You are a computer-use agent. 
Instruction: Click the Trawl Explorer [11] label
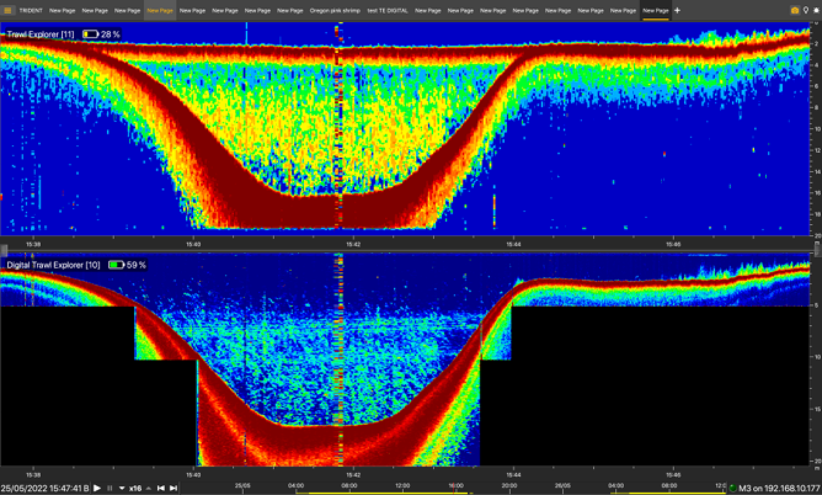tap(40, 35)
